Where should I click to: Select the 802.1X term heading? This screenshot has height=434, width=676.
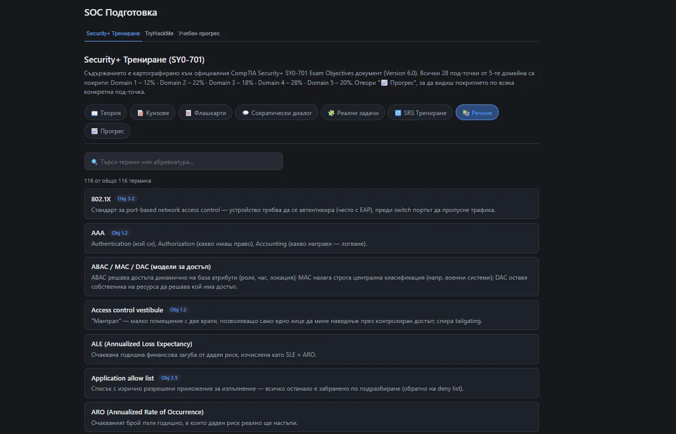(x=101, y=199)
